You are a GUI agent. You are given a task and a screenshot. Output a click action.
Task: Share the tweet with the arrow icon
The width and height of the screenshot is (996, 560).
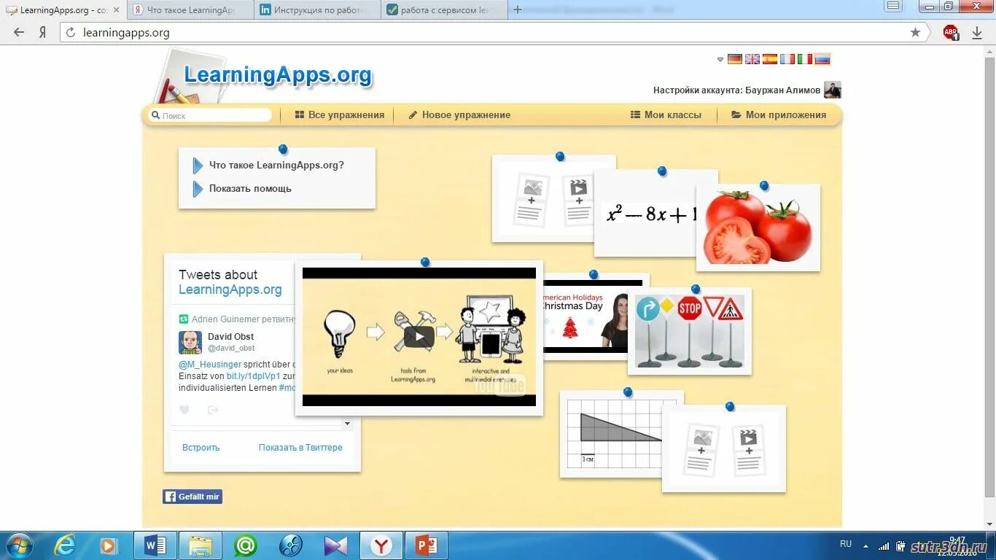[213, 410]
